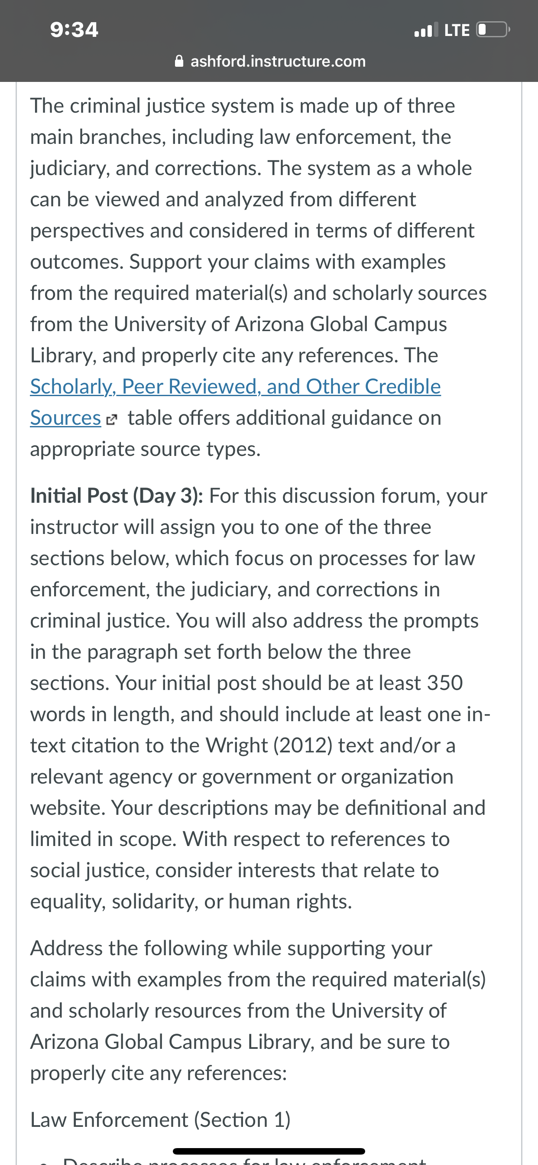The height and width of the screenshot is (1165, 538).
Task: Tap the padlock icon in address bar
Action: tap(179, 61)
